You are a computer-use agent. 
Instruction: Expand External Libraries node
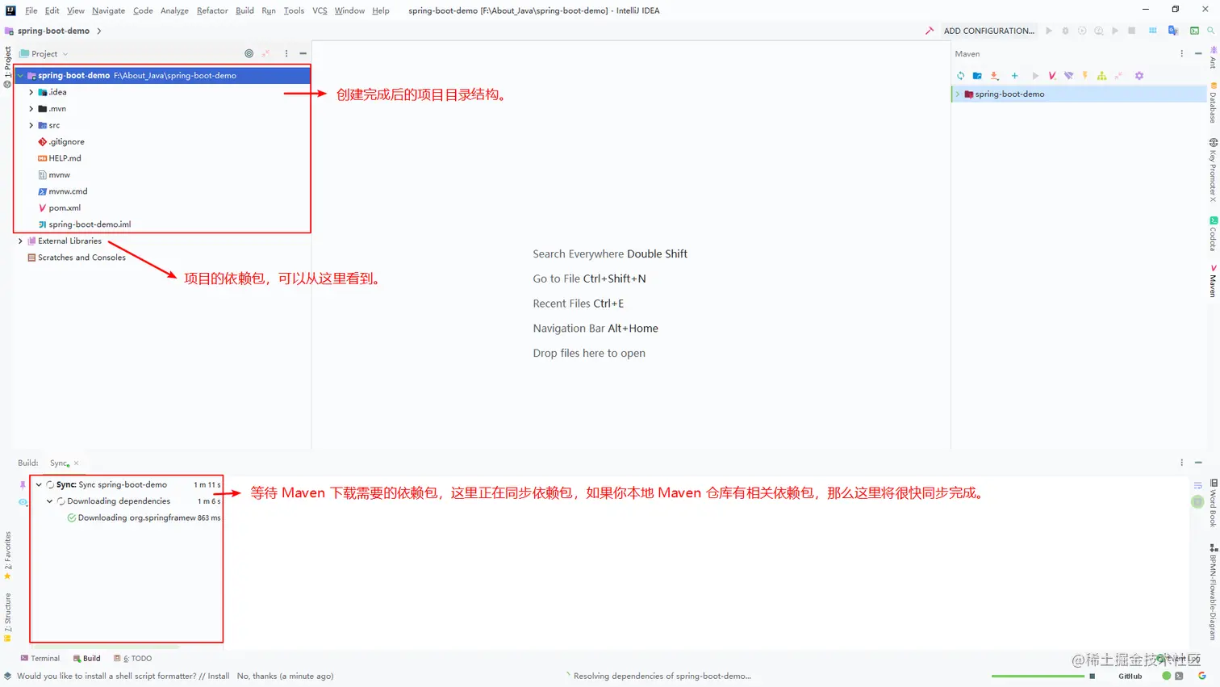pyautogui.click(x=20, y=241)
